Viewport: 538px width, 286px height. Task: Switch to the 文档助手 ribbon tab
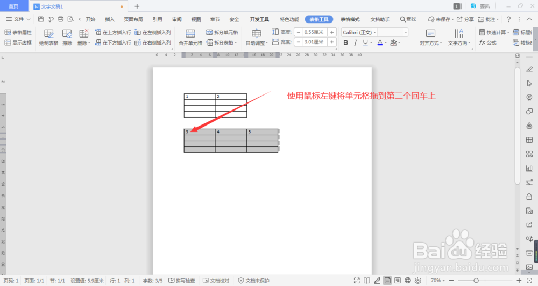tap(380, 19)
